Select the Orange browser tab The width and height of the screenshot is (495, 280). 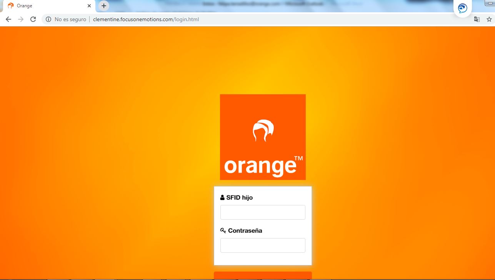coord(49,6)
